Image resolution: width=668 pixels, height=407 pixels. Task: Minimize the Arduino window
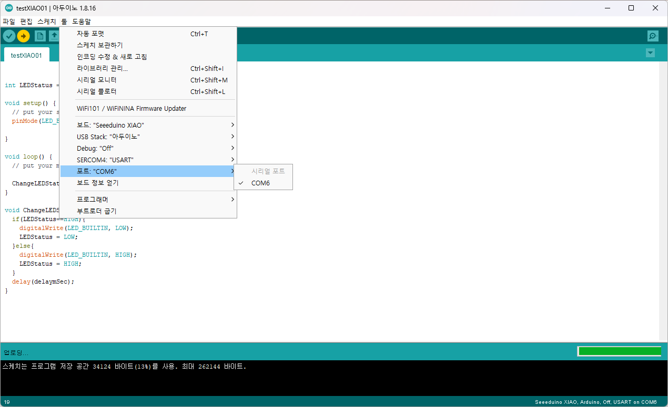point(608,8)
